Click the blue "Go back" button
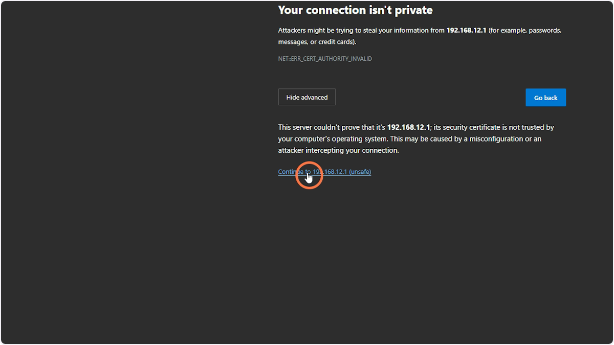The height and width of the screenshot is (345, 614). 545,97
